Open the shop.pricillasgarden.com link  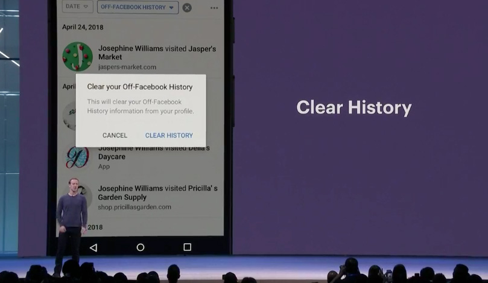tap(135, 207)
